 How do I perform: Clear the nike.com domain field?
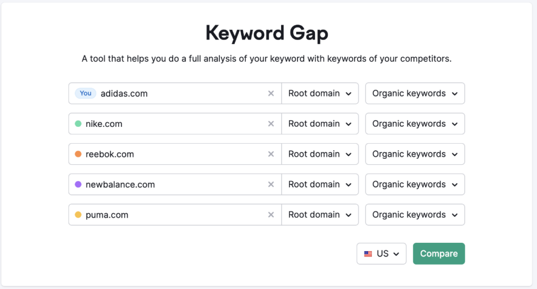271,124
